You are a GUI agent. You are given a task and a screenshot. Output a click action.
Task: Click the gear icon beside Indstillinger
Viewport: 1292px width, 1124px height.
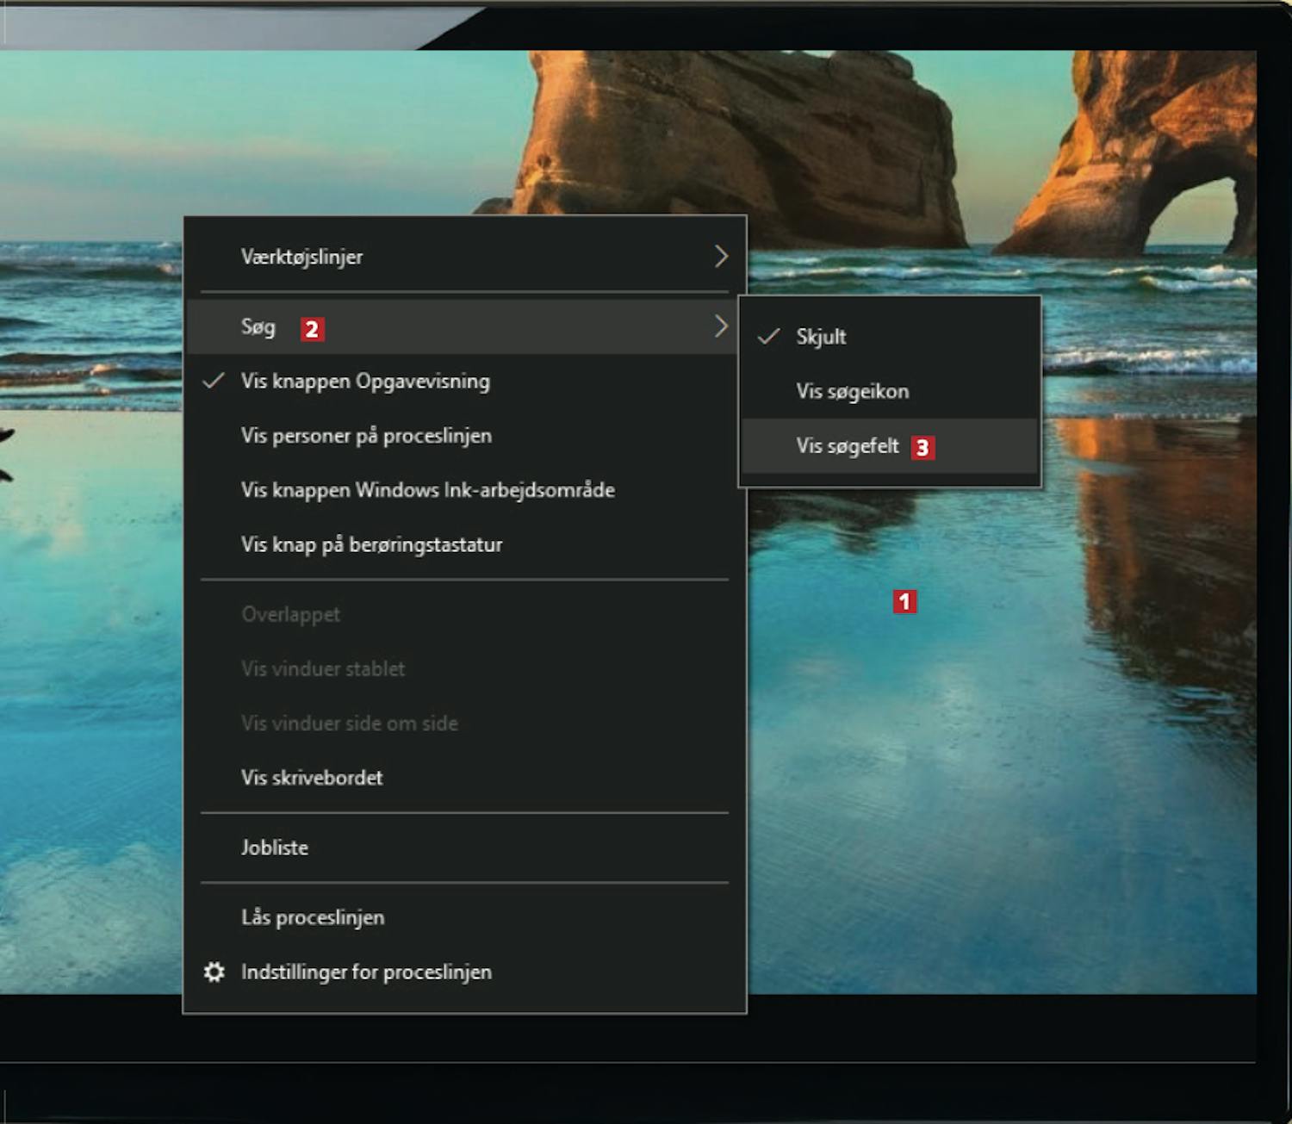pos(214,972)
